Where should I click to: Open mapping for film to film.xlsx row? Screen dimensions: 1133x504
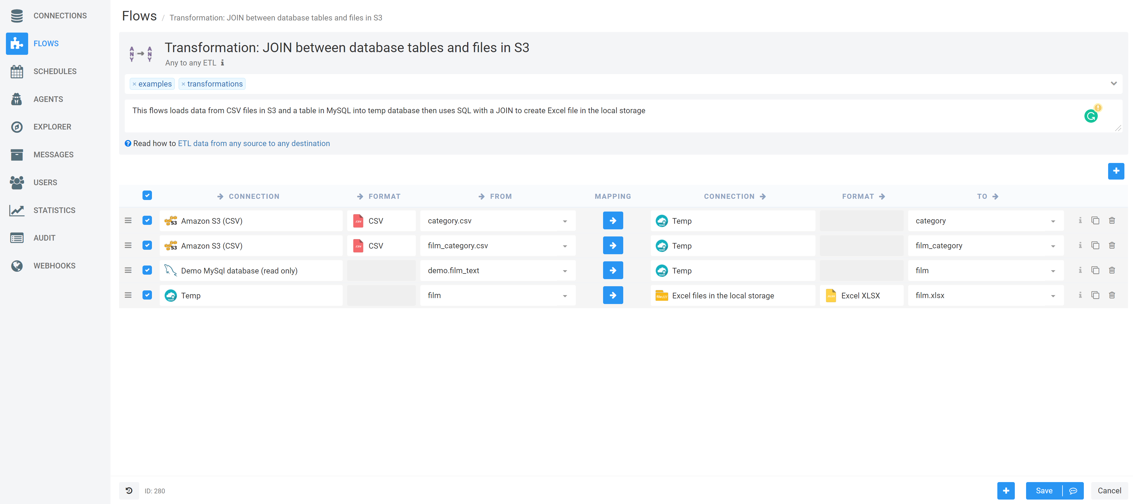[613, 295]
